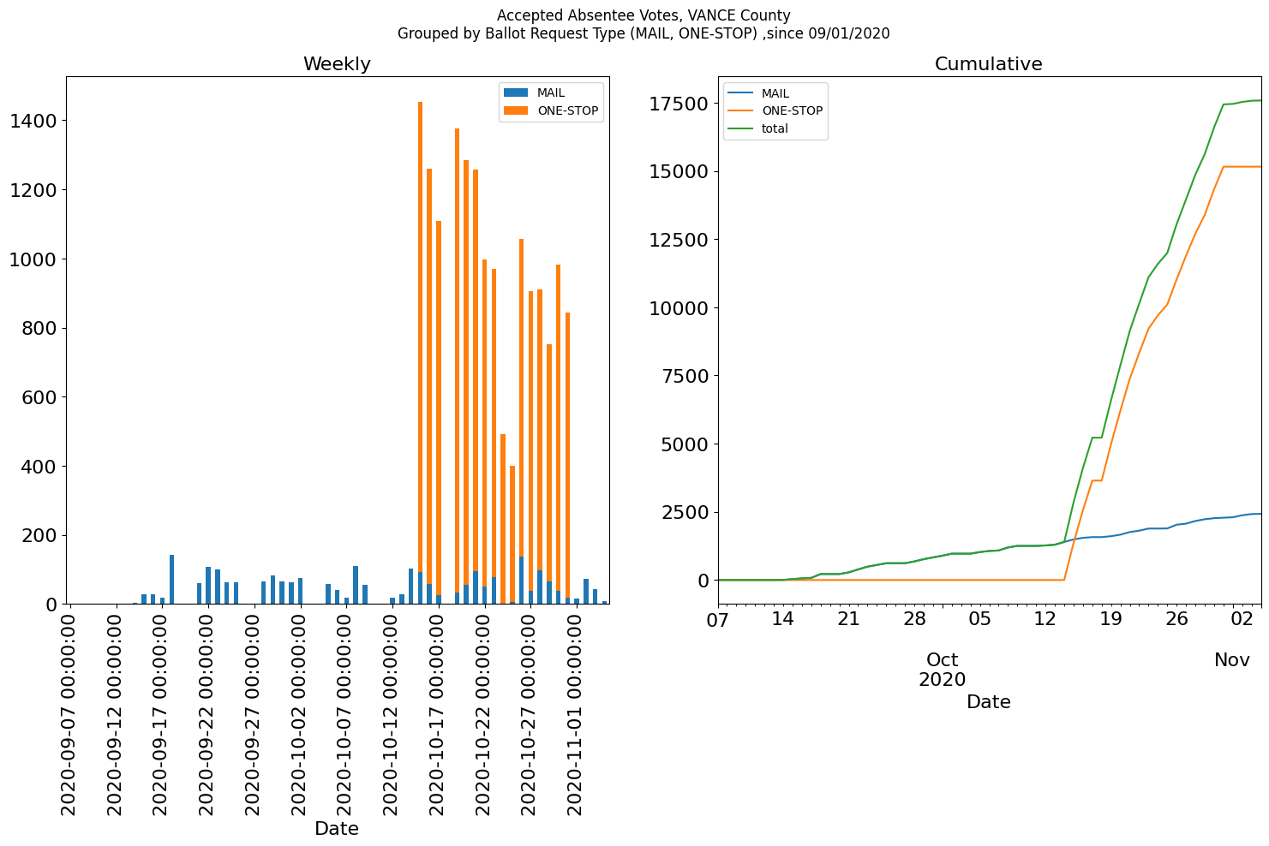Click the 0 tick on Weekly y-axis
The height and width of the screenshot is (846, 1269).
coord(51,605)
